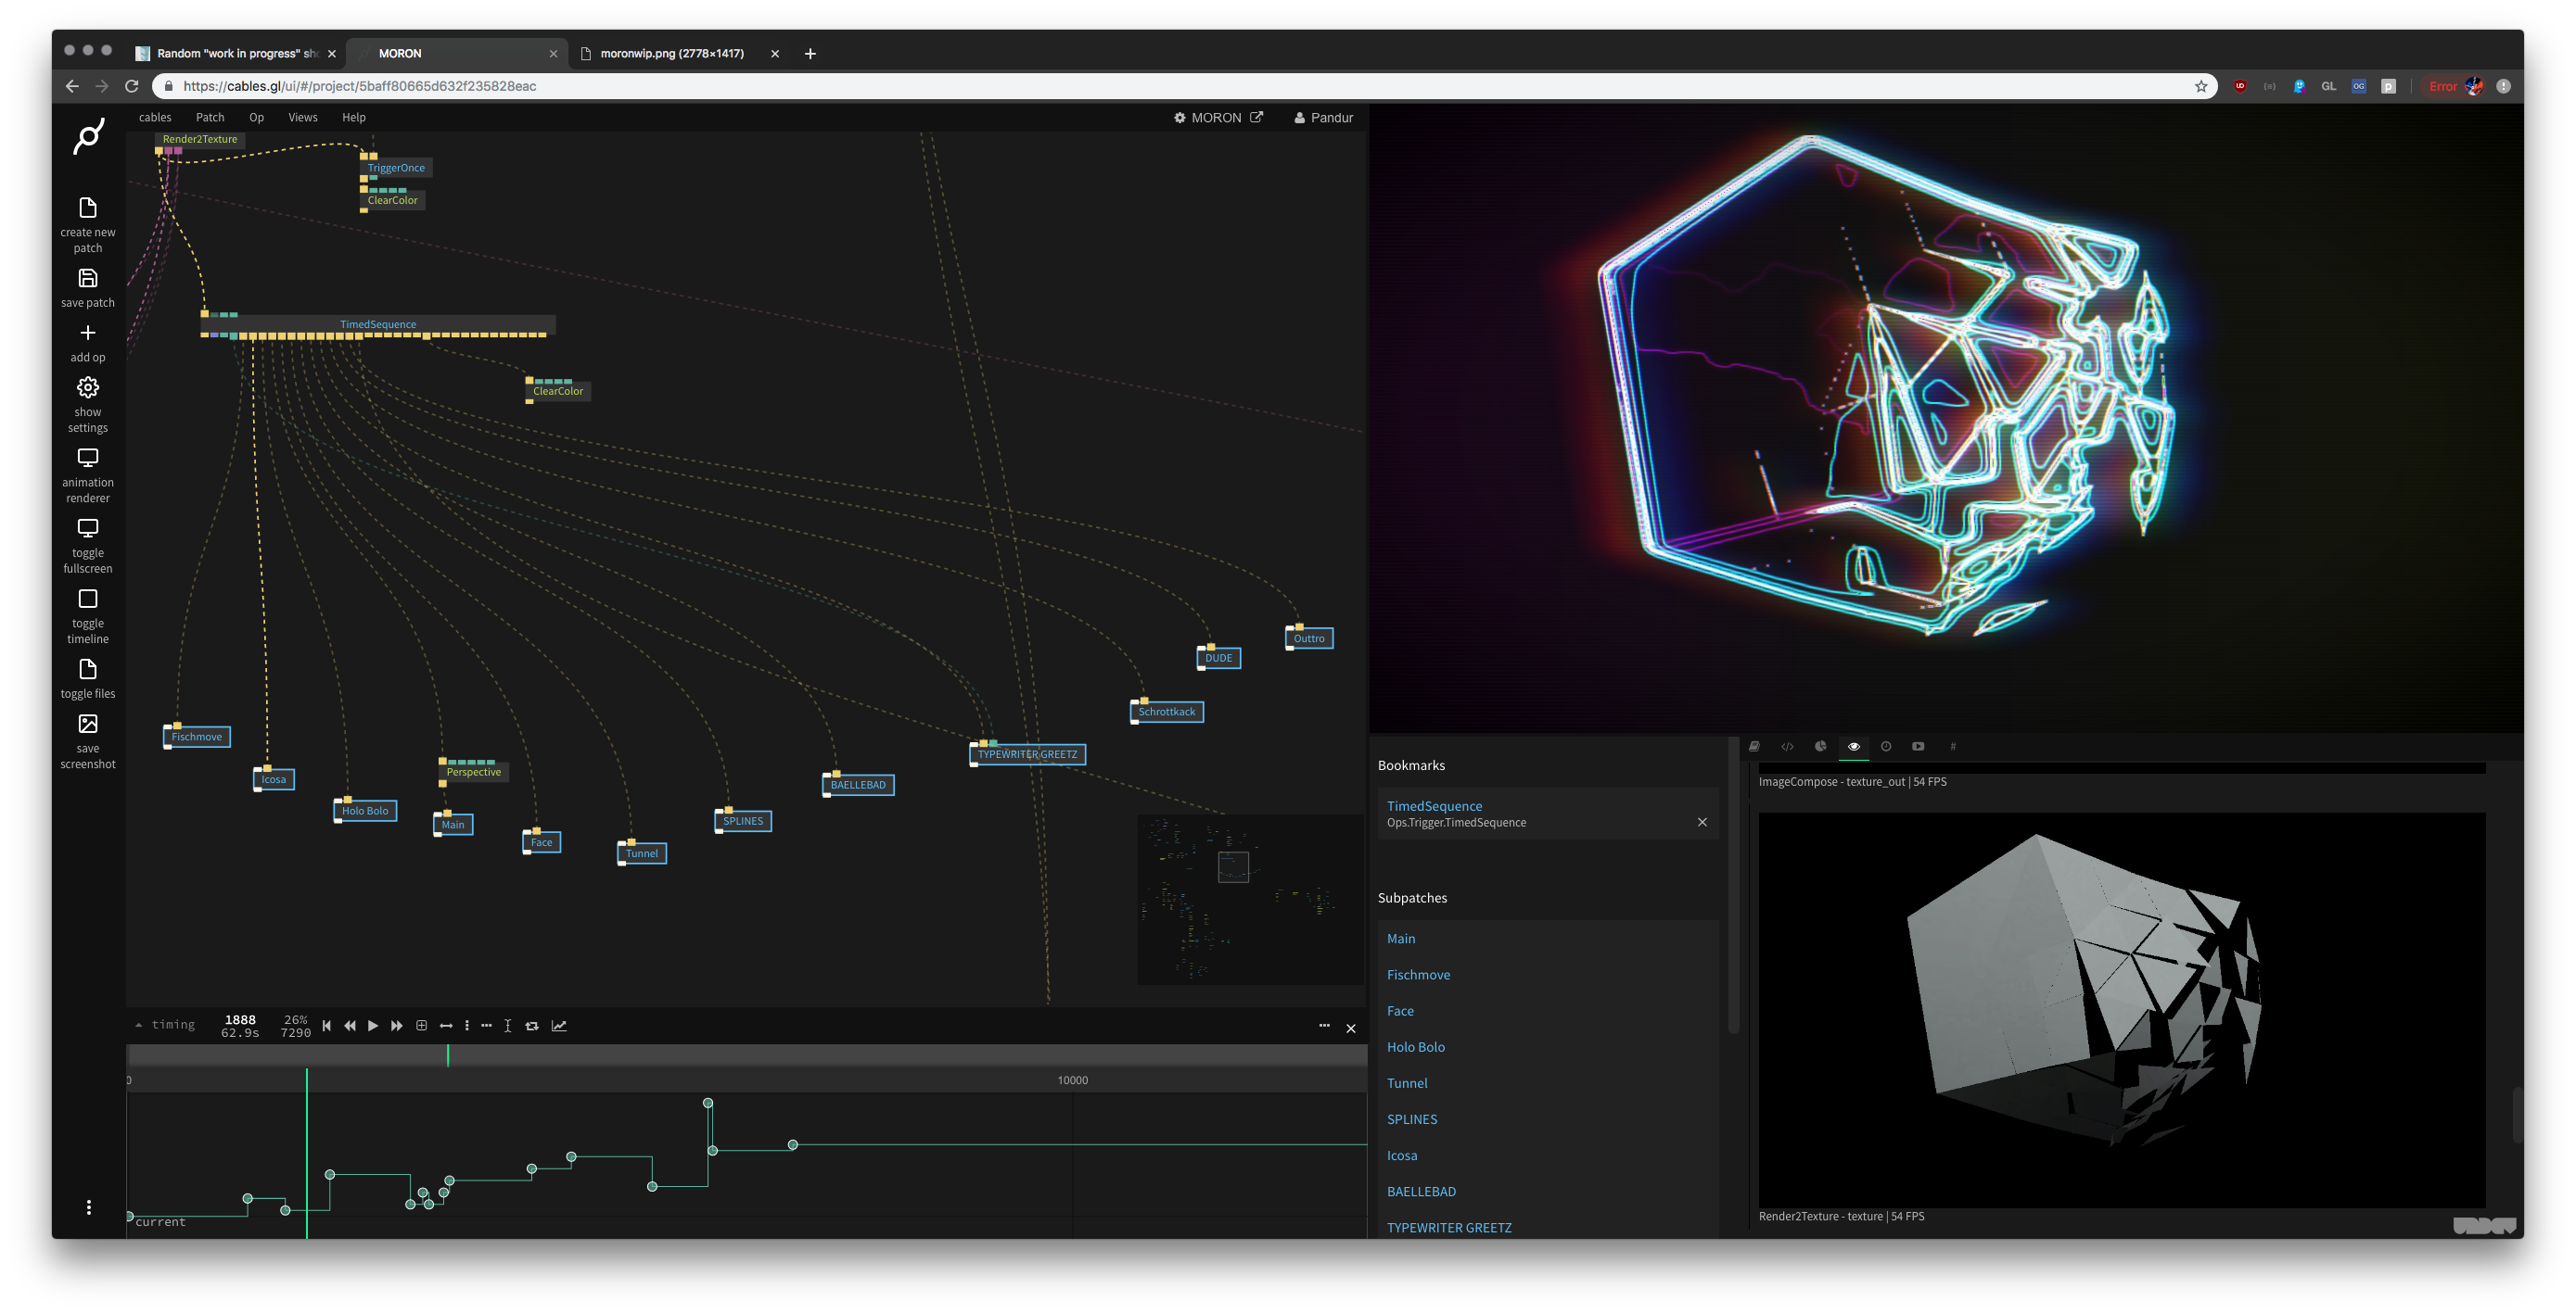
Task: Click the timeline vertical dots icon
Action: [467, 1025]
